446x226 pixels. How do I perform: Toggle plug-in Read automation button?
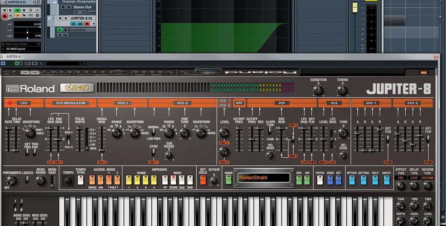[x=17, y=64]
